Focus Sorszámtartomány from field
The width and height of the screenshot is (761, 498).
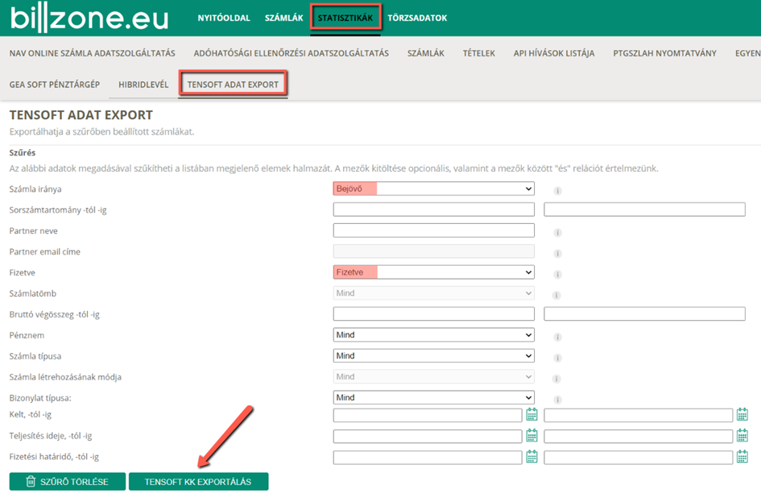point(433,210)
